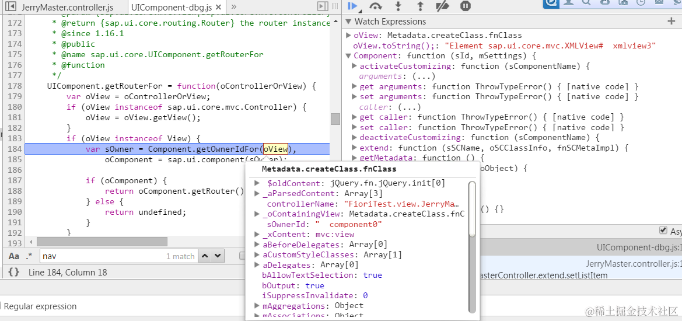Screen dimensions: 682x321
Task: Expand aBeforeDelegates Array[0] in popup
Action: point(257,245)
